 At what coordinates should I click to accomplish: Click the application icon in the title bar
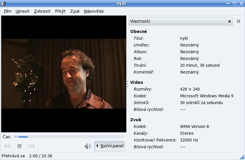(x=4, y=4)
